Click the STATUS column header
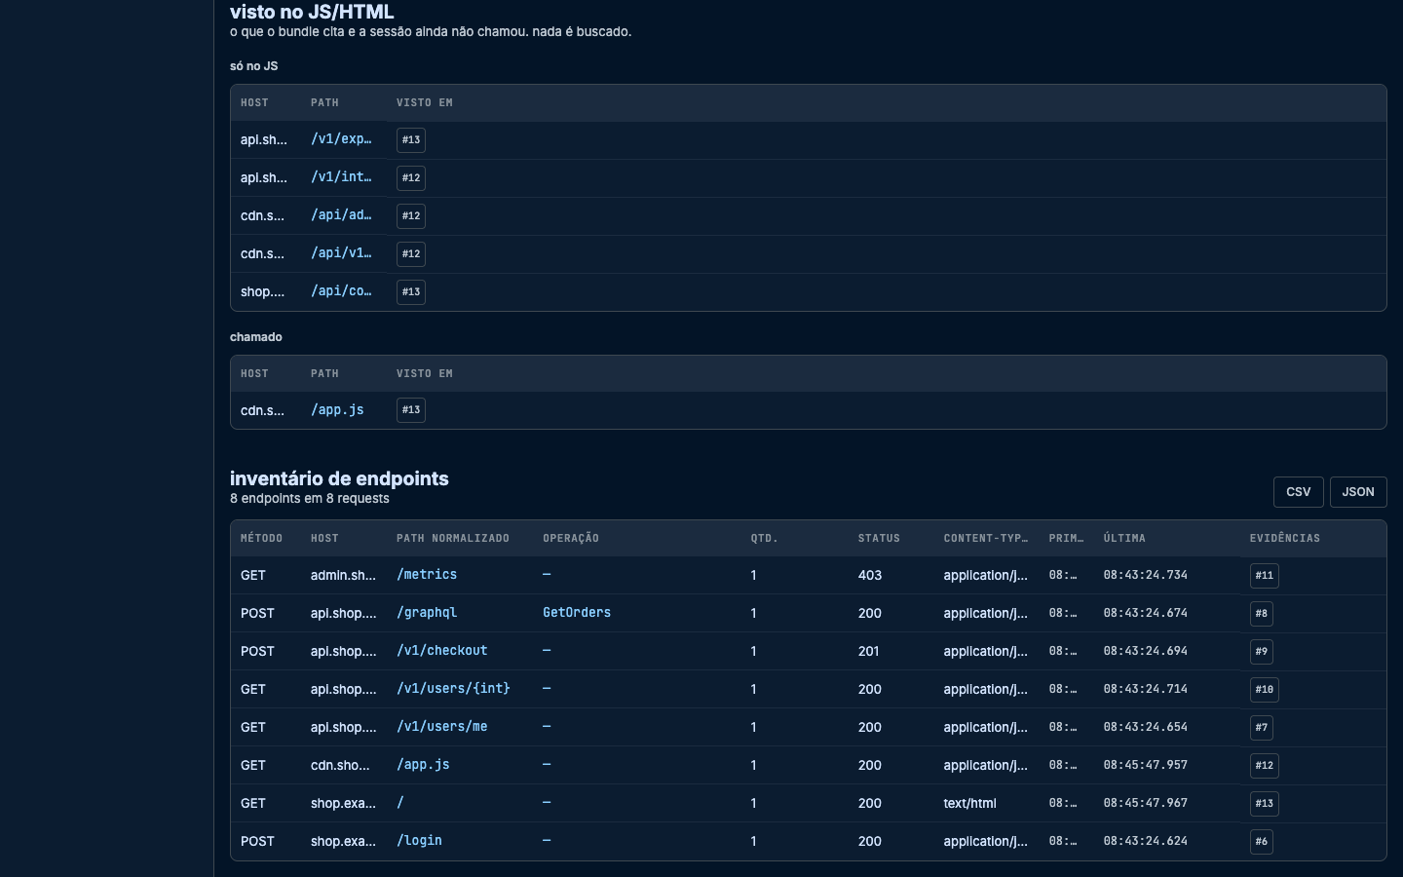1403x877 pixels. pos(879,539)
